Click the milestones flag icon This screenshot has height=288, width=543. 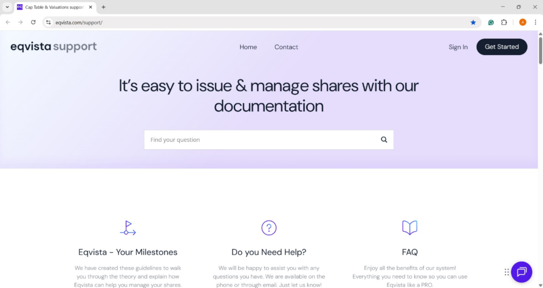128,228
